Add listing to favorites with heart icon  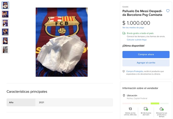[x=168, y=11]
